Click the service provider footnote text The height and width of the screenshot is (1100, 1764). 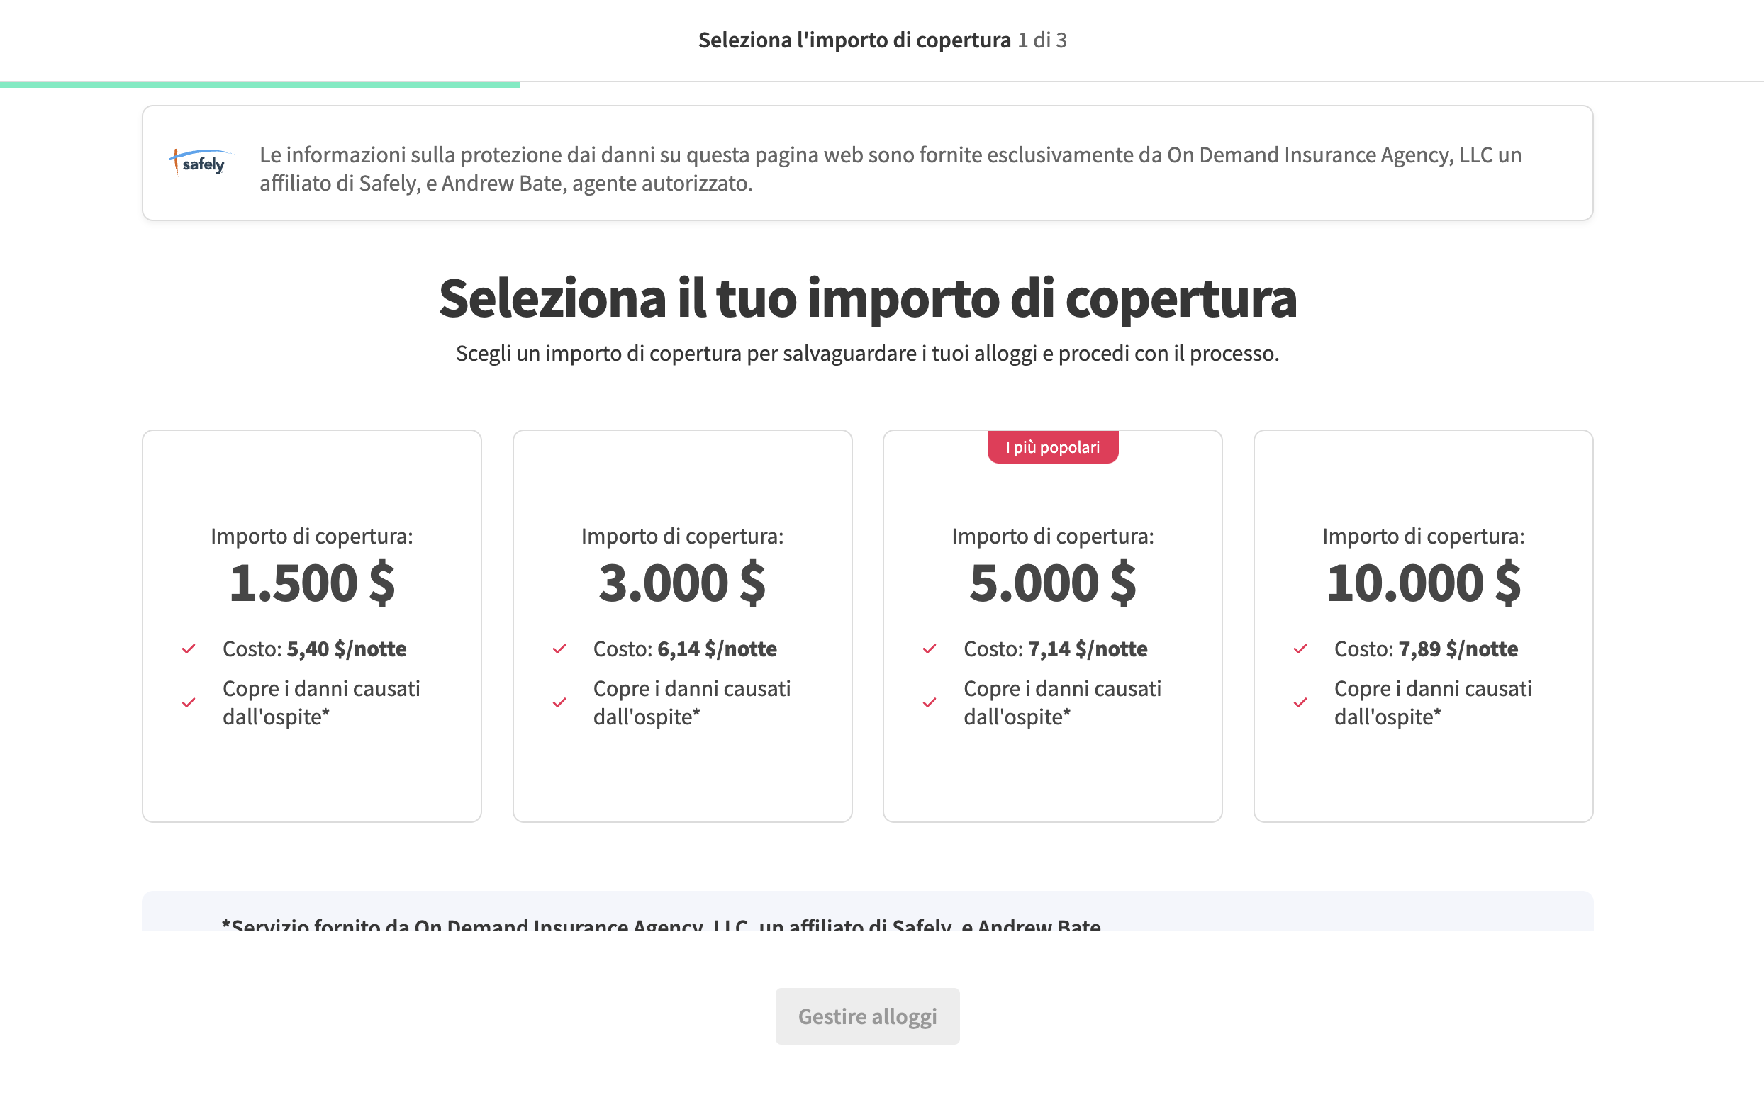click(x=661, y=926)
